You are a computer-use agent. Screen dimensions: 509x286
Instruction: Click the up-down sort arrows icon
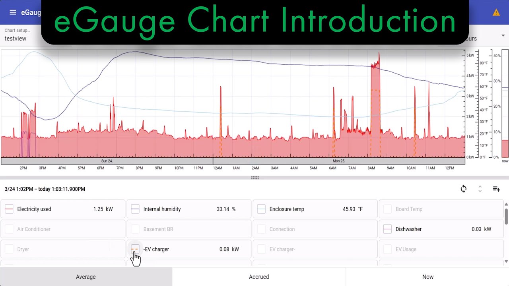coord(480,189)
